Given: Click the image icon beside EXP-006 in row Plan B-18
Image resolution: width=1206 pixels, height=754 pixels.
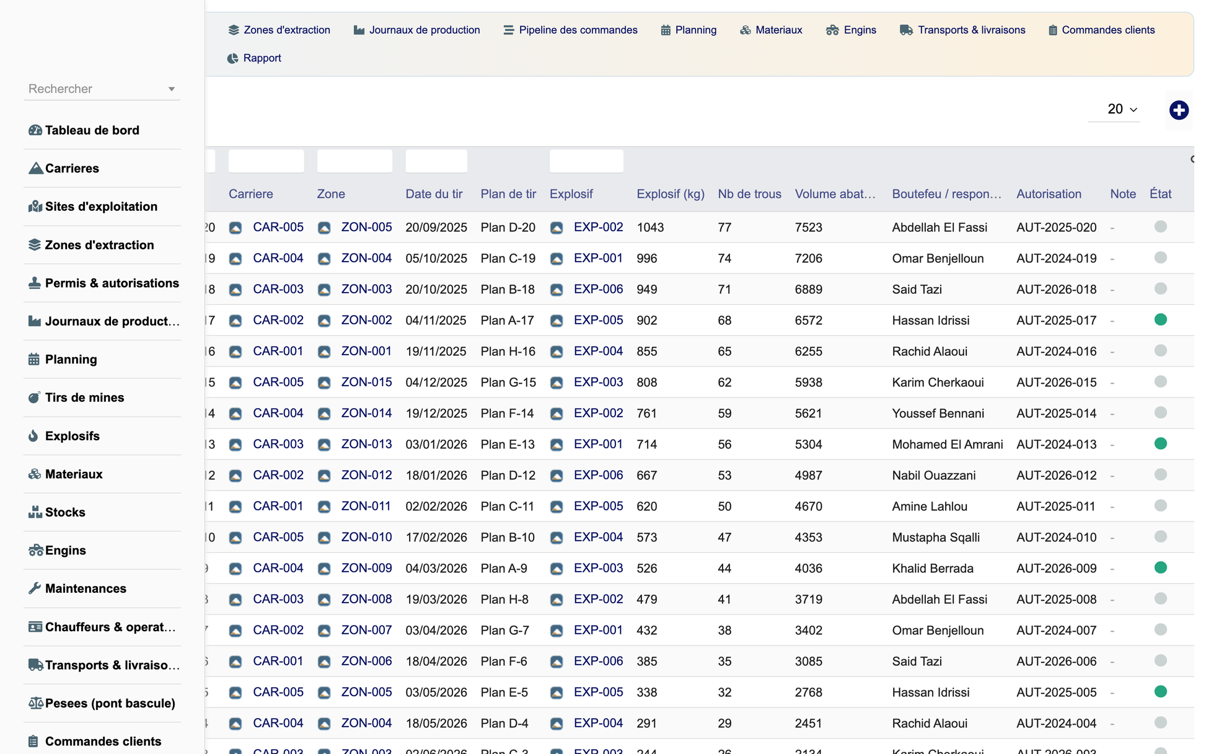Looking at the screenshot, I should 557,290.
